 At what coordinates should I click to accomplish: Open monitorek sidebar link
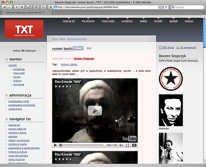coord(19,85)
